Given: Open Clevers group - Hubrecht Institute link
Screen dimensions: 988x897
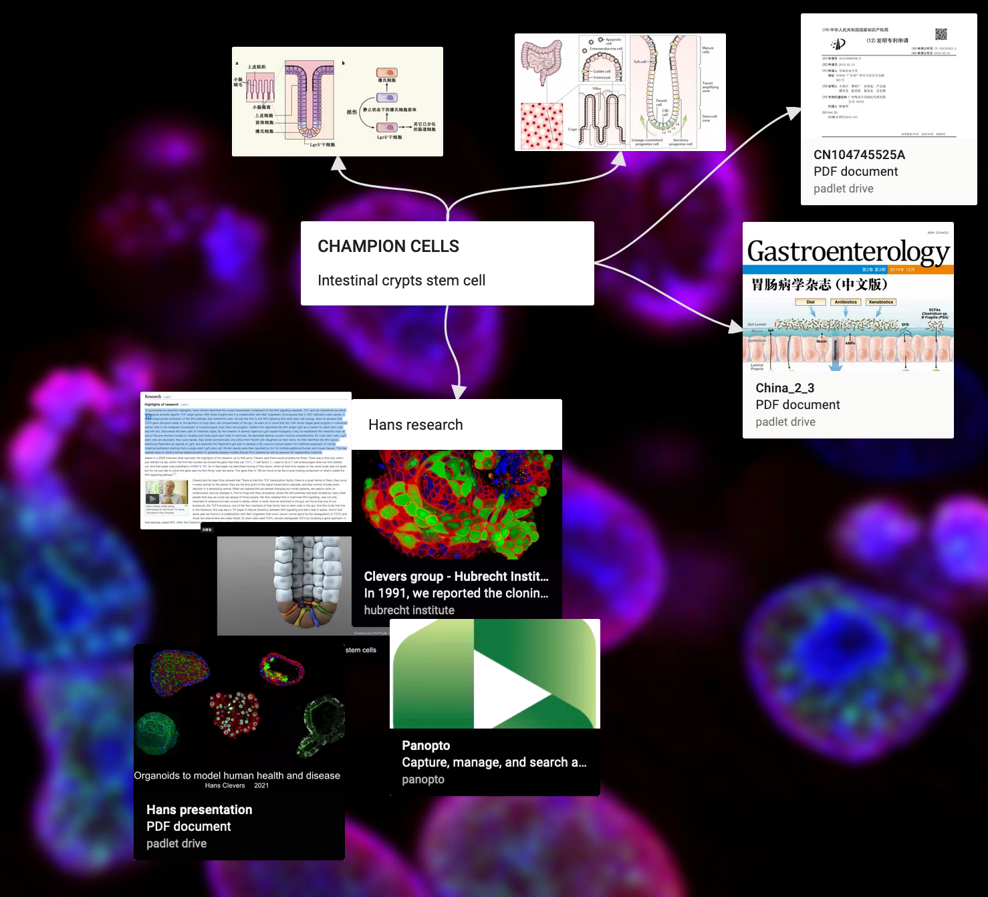Looking at the screenshot, I should click(x=456, y=576).
